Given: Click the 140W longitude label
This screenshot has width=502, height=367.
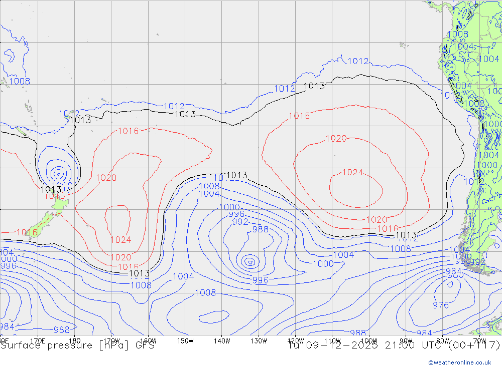Looking at the screenshot, I should click(222, 341).
